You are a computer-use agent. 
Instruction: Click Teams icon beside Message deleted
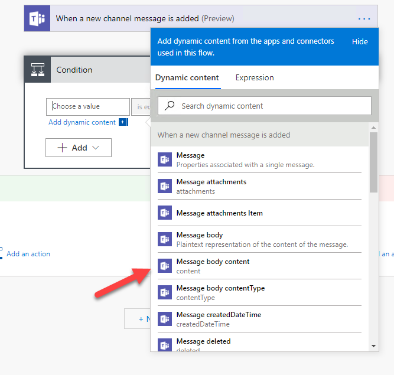(x=165, y=345)
